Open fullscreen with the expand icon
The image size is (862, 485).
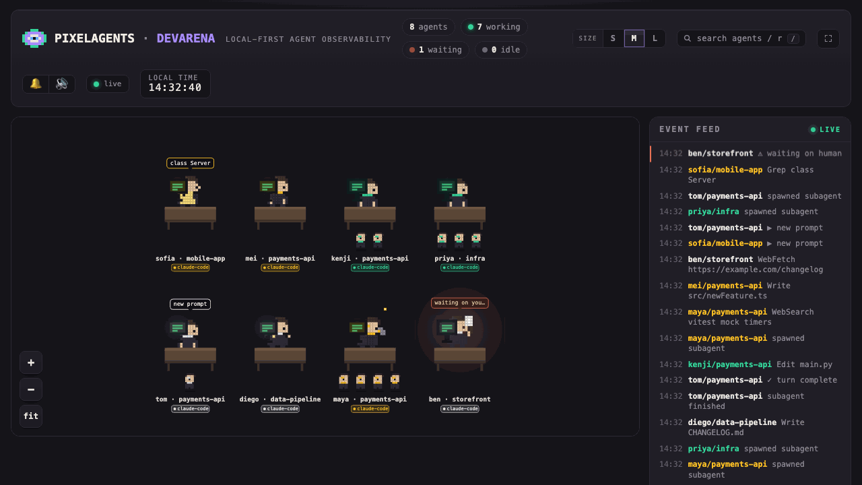click(x=828, y=38)
